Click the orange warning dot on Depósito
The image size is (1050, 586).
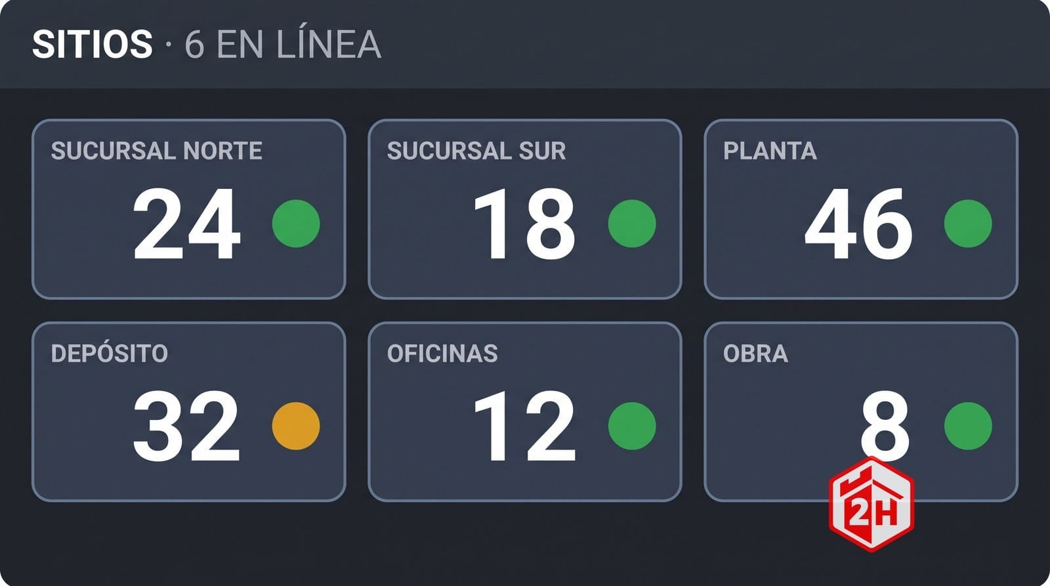click(296, 426)
